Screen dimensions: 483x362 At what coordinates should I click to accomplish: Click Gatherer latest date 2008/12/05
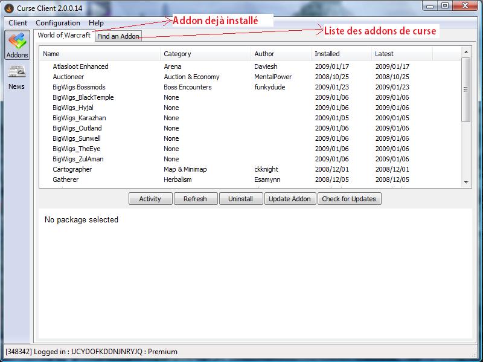(392, 179)
